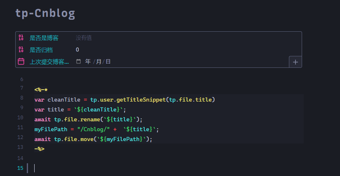Select the month (月) date segment

click(98, 62)
